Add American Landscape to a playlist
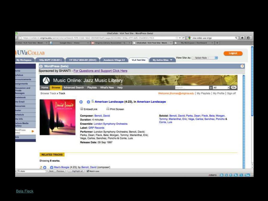268x201 pixels. coord(88,102)
